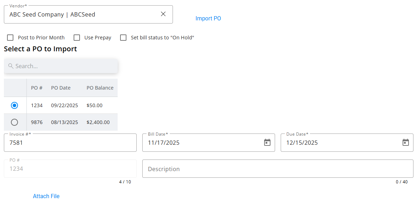
Task: Click the Invoice # input field
Action: 70,143
